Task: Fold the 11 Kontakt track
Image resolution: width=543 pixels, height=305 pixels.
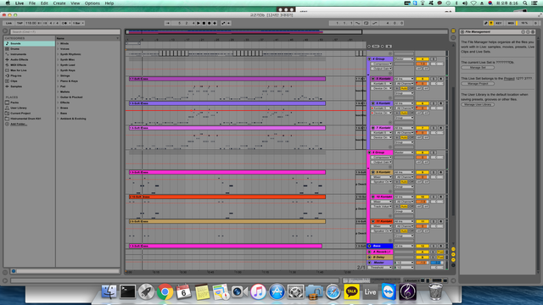Action: tap(373, 221)
